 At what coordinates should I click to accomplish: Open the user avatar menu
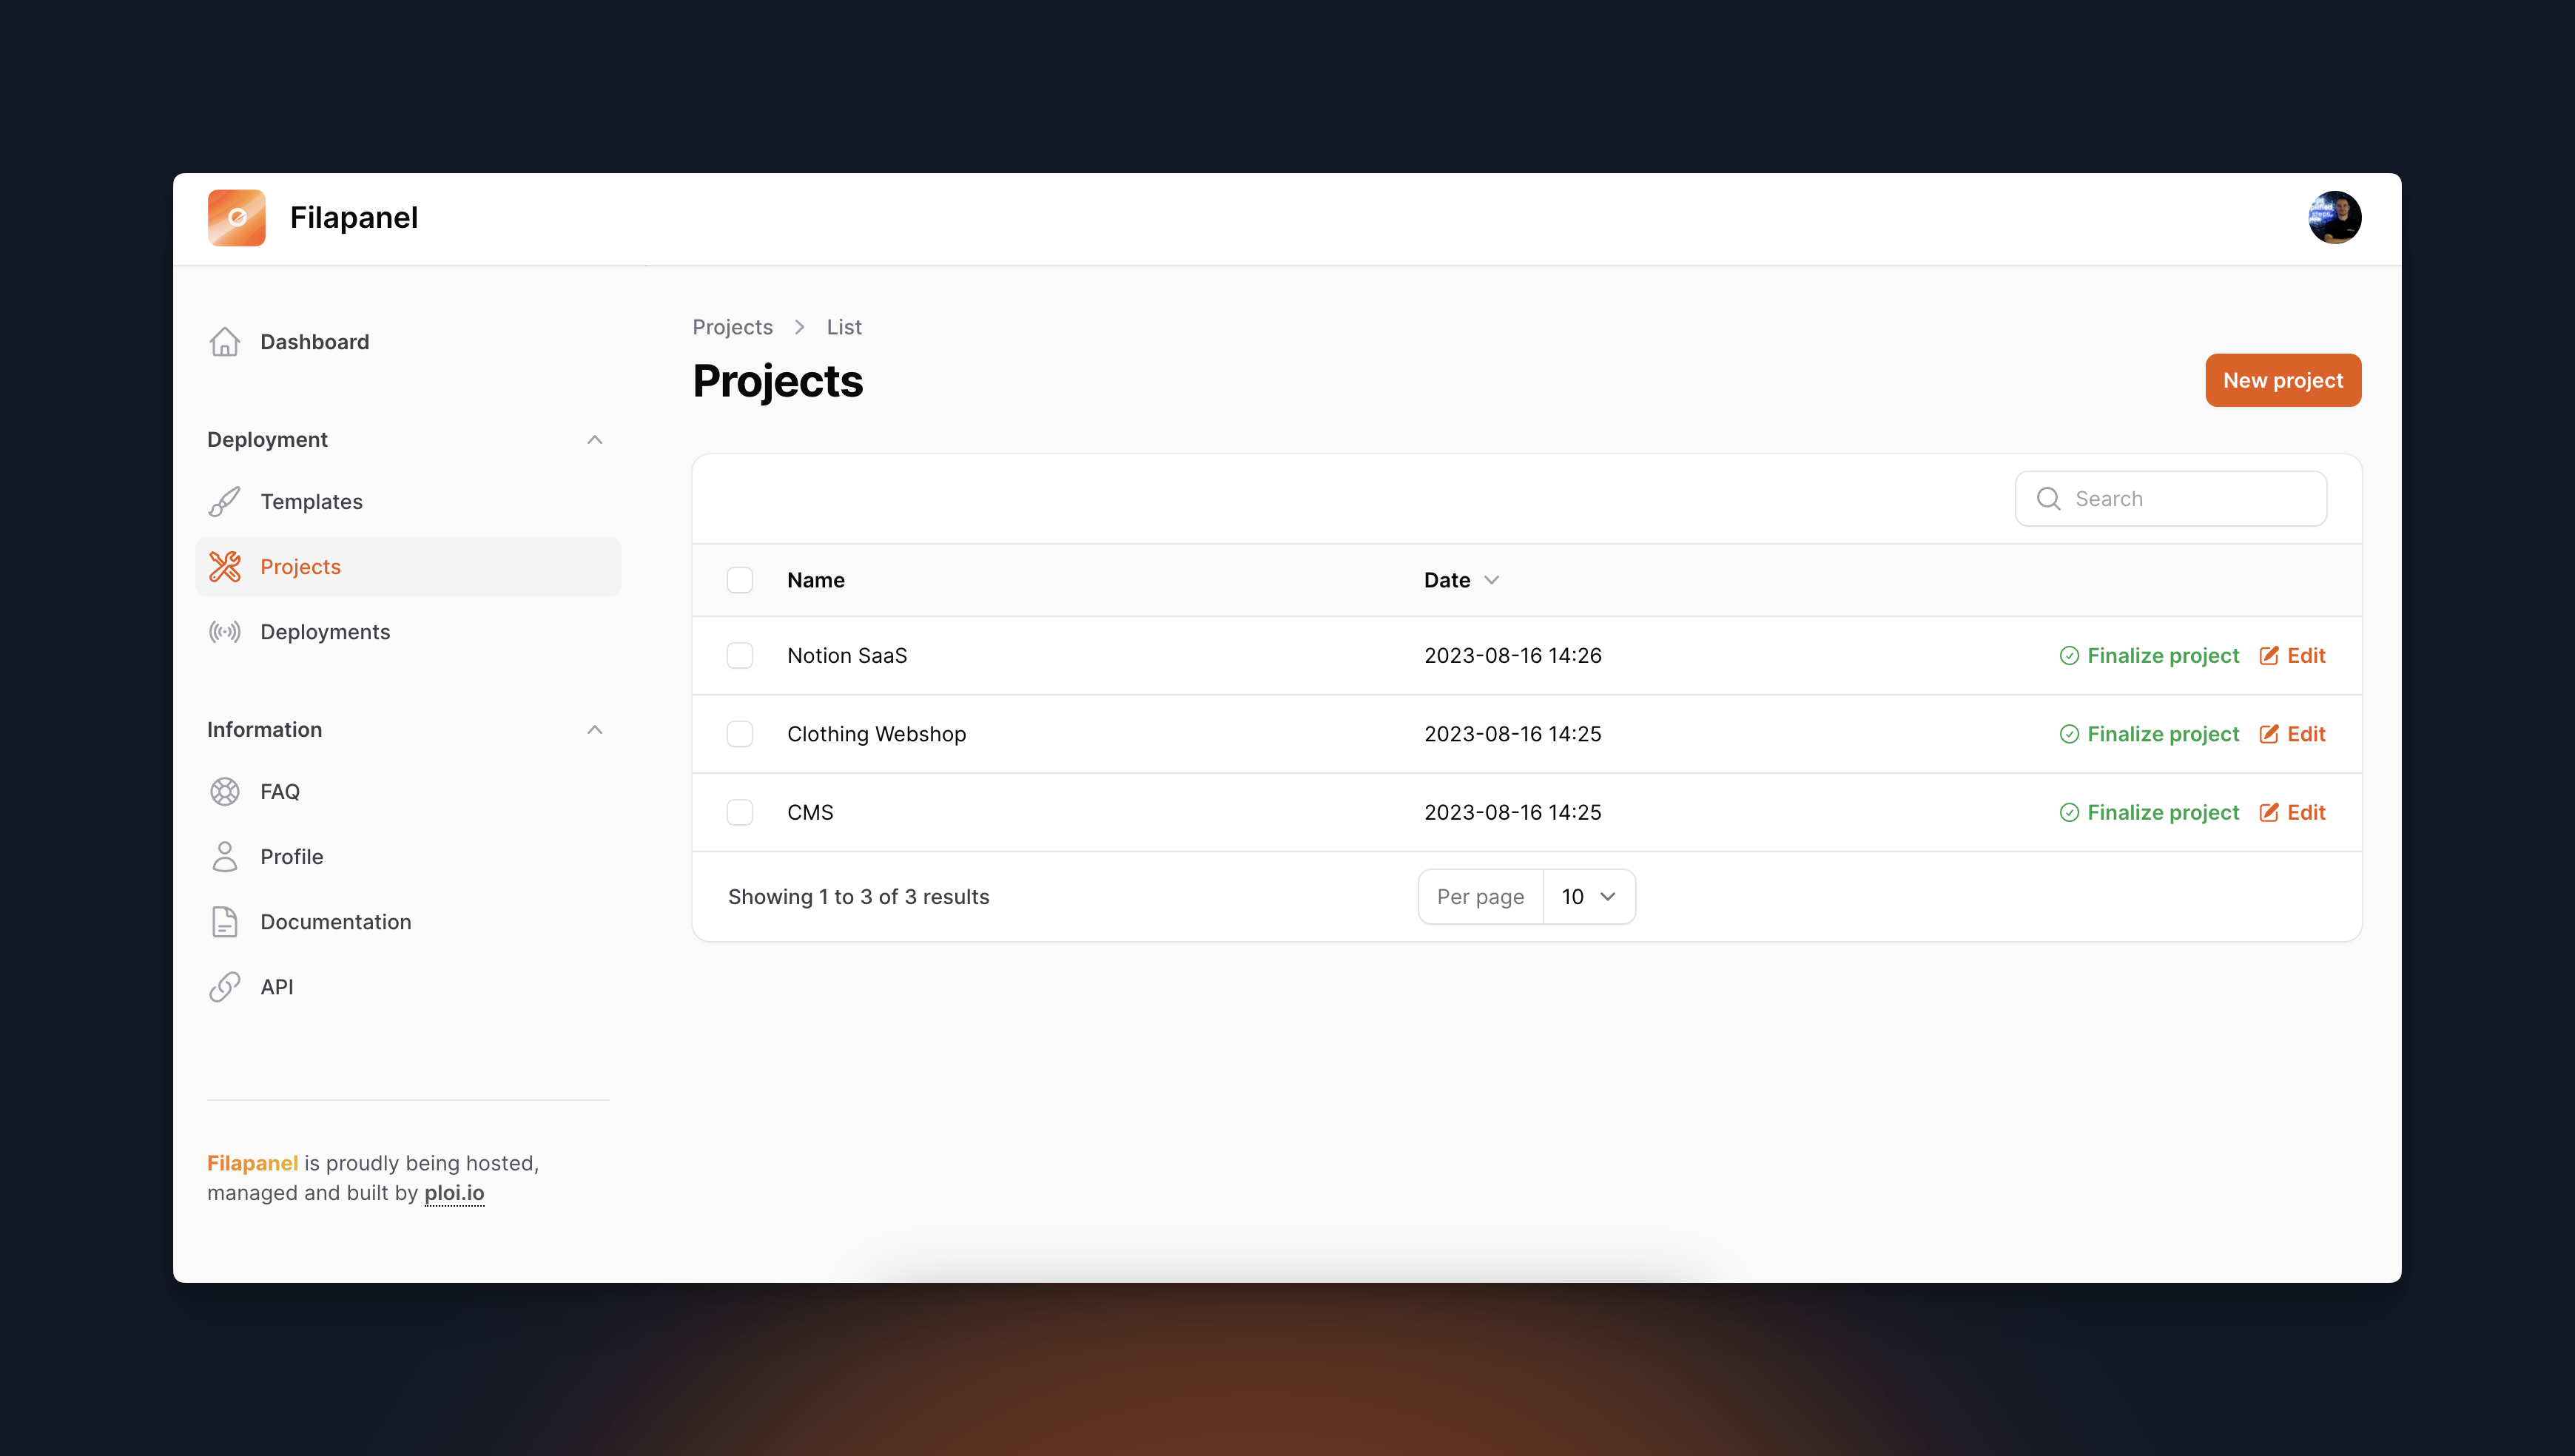[x=2334, y=217]
